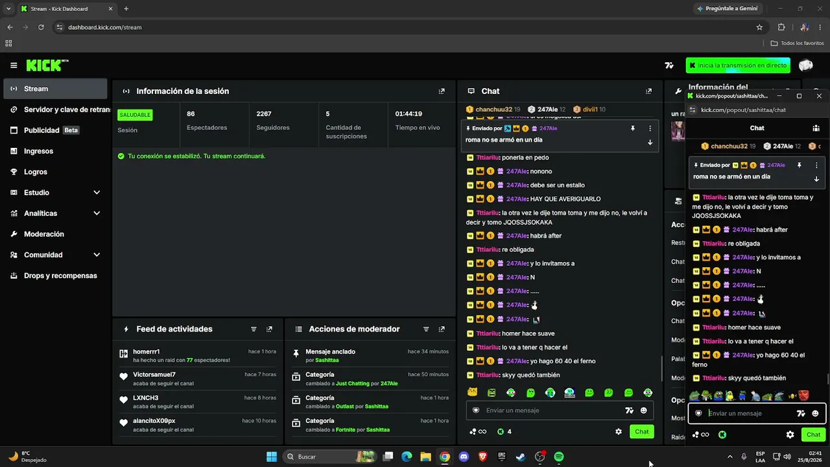Click 'Inicia la transmisión en directo' button
The width and height of the screenshot is (830, 467).
738,66
